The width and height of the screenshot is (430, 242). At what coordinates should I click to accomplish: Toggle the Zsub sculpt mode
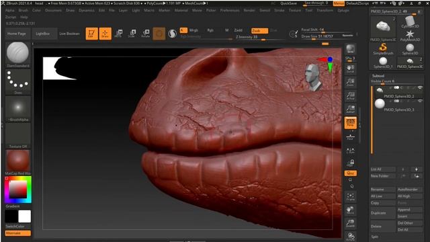pyautogui.click(x=259, y=31)
